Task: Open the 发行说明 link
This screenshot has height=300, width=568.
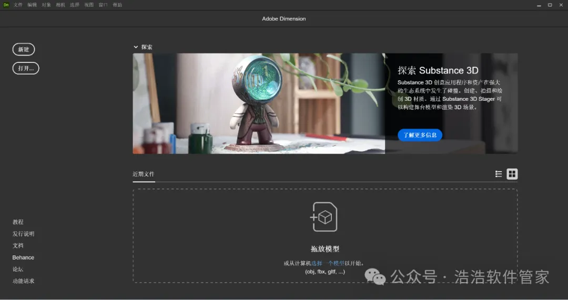Action: (x=24, y=234)
